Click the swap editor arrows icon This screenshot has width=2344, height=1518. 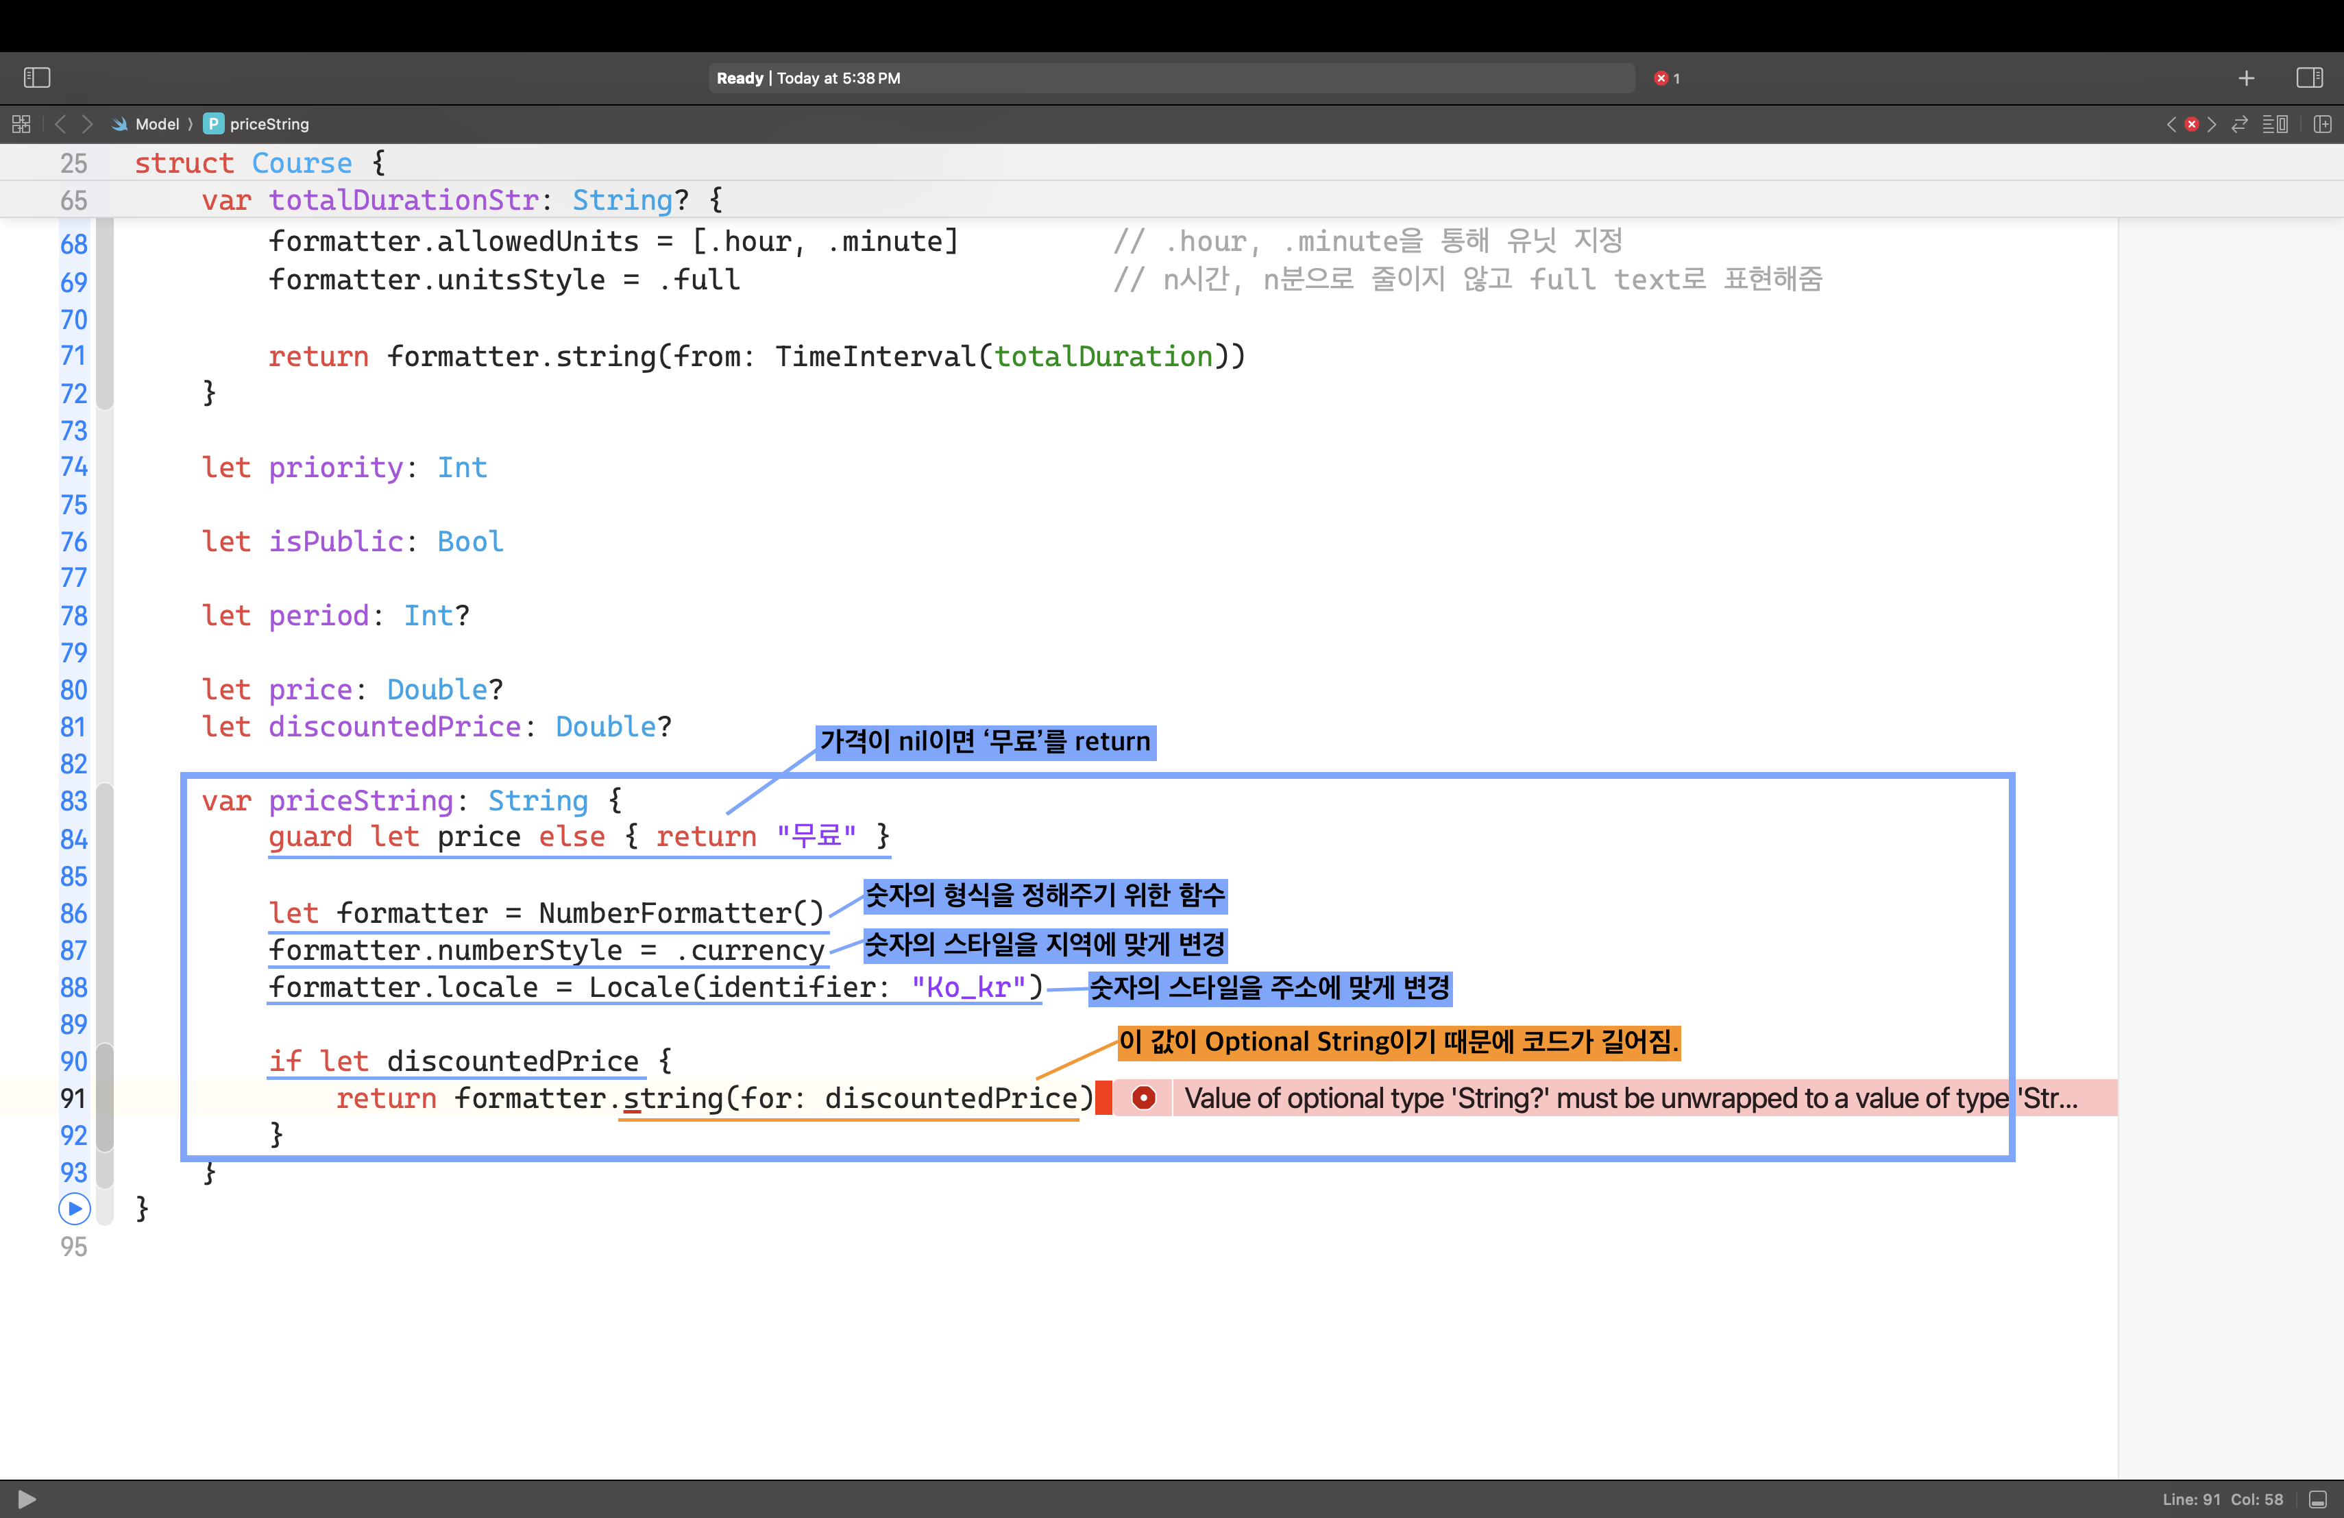pos(2240,124)
